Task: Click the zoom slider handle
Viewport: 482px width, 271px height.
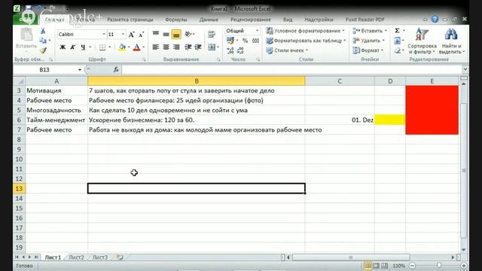Action: 439,266
